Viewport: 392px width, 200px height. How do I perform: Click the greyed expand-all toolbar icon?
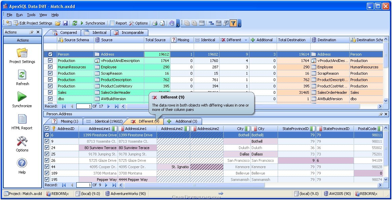(x=194, y=23)
